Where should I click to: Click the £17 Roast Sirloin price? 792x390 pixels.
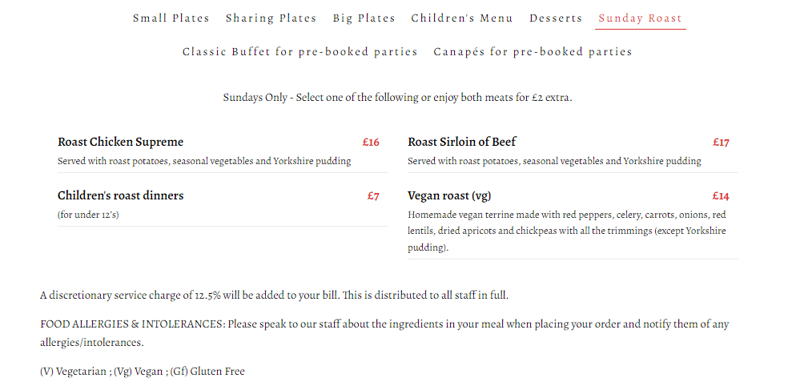click(721, 142)
